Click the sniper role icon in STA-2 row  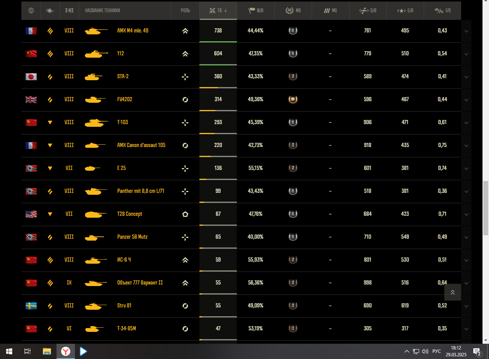(185, 77)
